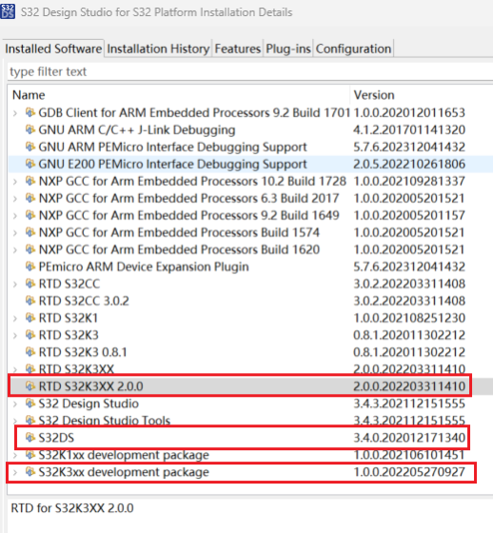Click version 1.0.0.202109281337
Viewport: 493px width, 533px height.
coord(409,181)
